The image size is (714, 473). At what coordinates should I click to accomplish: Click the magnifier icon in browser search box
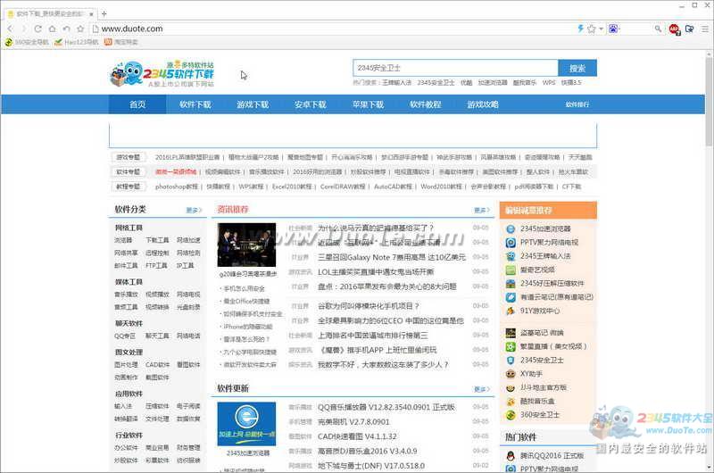[x=658, y=29]
